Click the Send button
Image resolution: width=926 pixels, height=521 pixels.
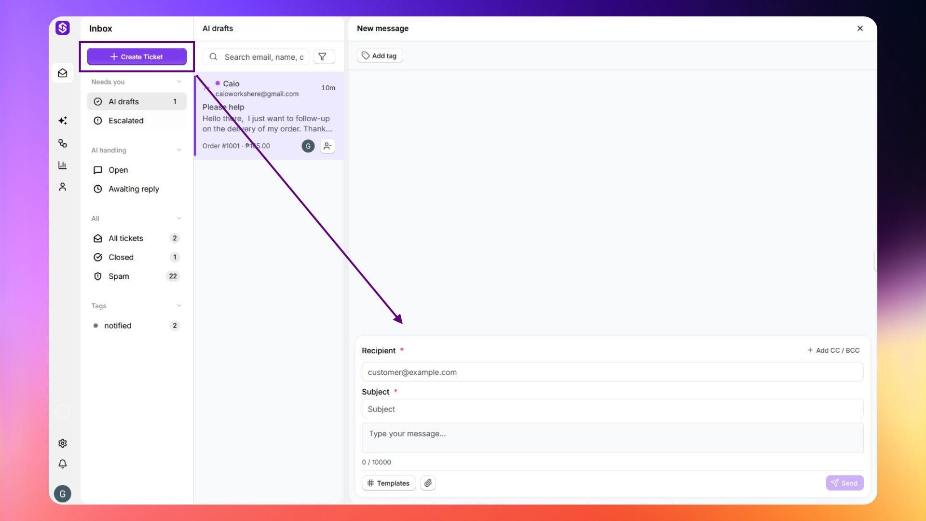844,483
